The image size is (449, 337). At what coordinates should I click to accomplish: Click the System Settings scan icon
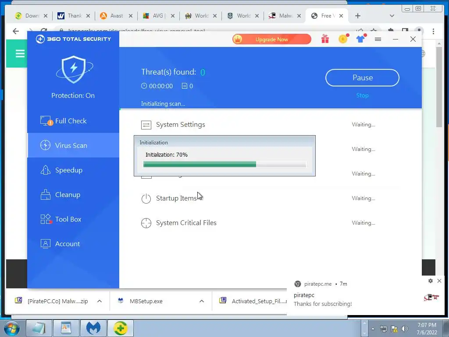click(x=146, y=125)
